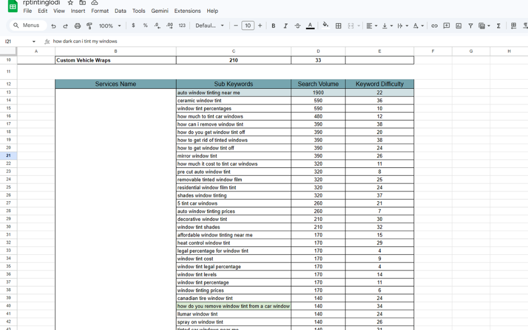Click the Insert chart icon
The height and width of the screenshot is (330, 528).
[458, 26]
